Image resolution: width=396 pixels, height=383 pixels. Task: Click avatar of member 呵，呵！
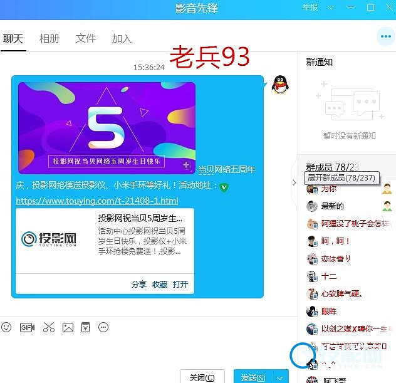coord(312,241)
